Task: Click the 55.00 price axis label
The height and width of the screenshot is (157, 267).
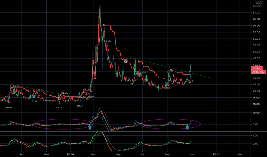Action: [x=256, y=45]
